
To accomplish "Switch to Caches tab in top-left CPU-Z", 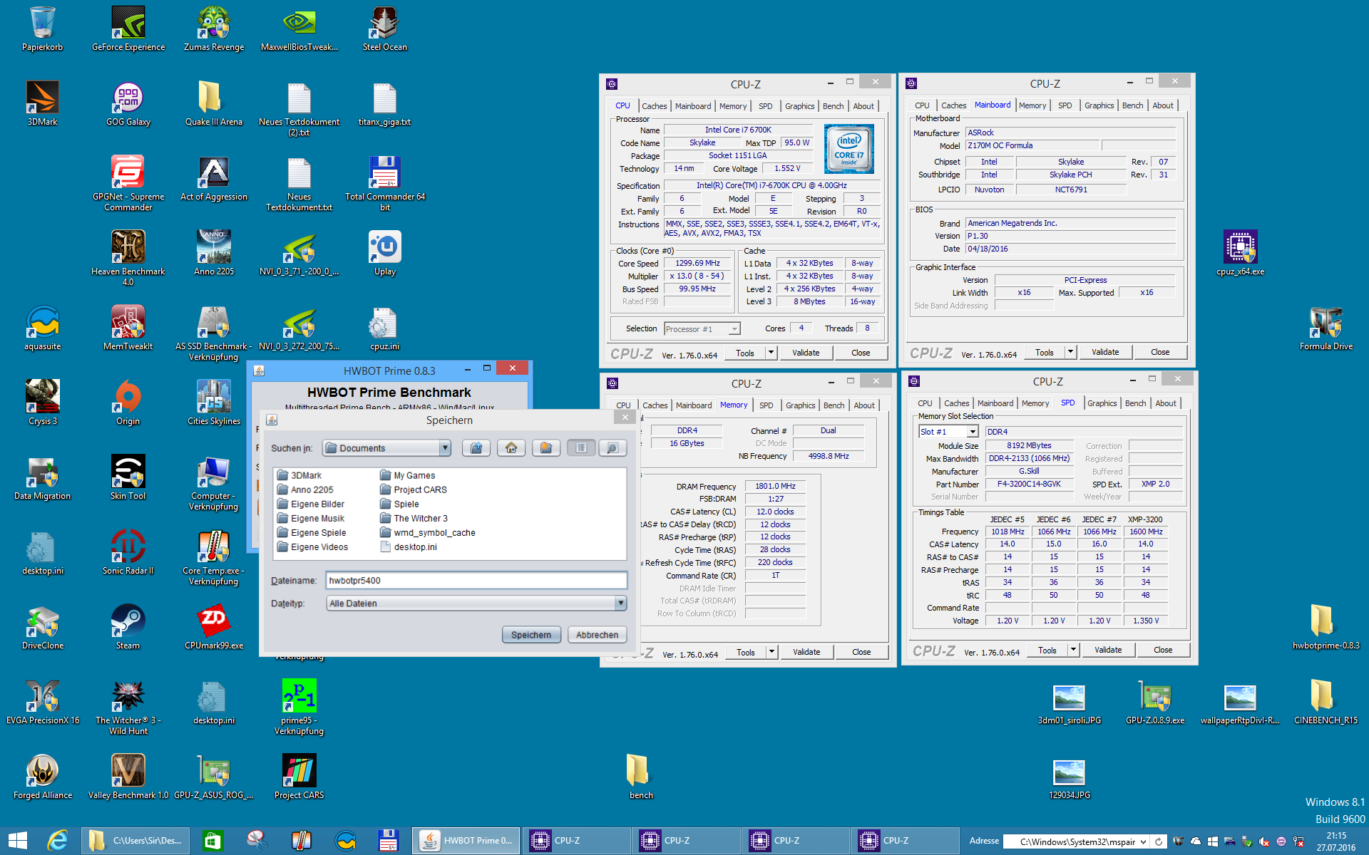I will coord(654,106).
